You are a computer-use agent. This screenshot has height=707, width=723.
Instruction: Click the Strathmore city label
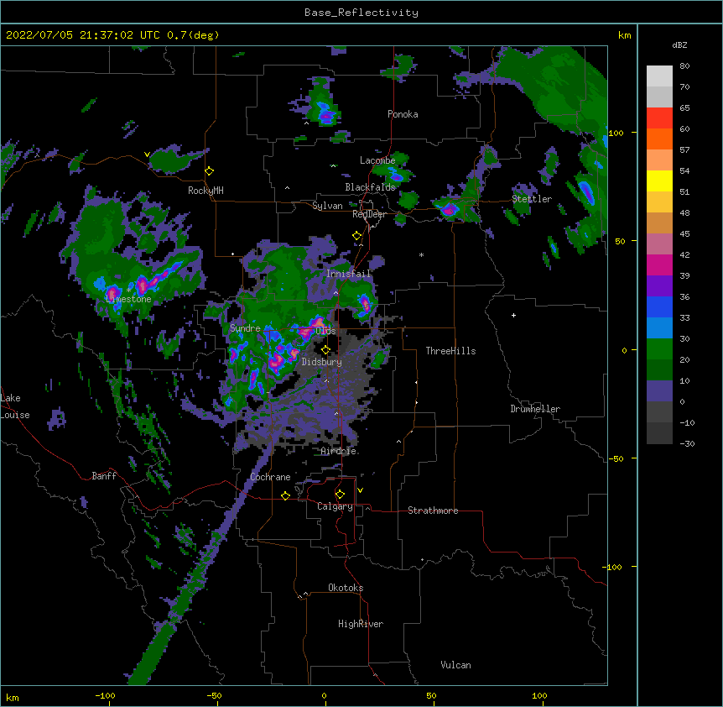pos(433,511)
